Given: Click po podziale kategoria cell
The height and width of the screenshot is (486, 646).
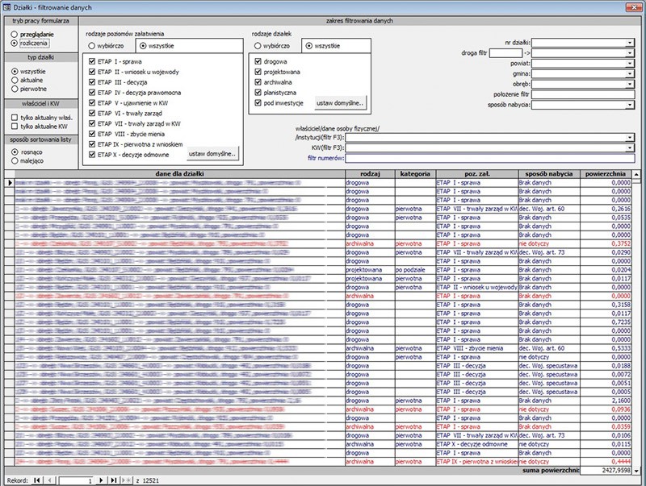Looking at the screenshot, I should click(415, 270).
